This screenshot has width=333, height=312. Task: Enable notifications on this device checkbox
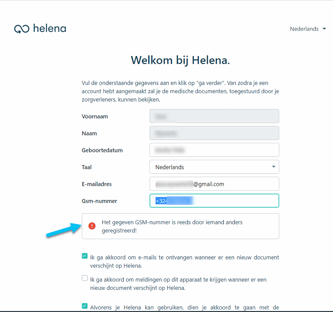coord(84,278)
